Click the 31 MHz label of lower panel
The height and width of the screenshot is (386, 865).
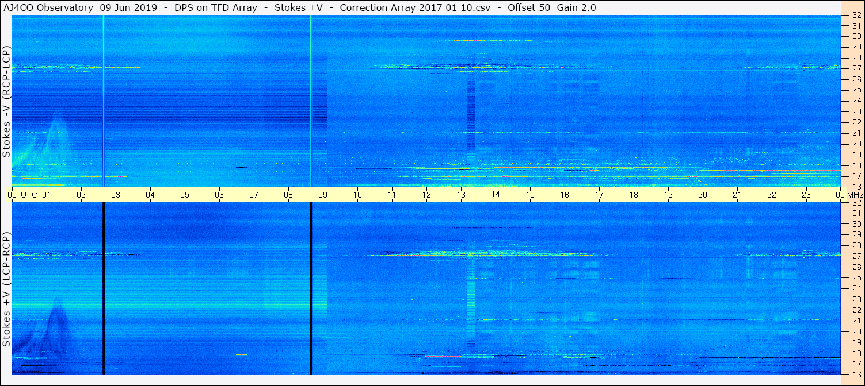point(856,213)
